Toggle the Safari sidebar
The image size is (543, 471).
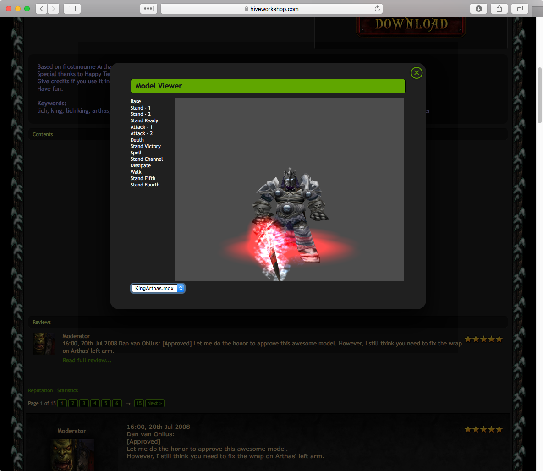(72, 9)
